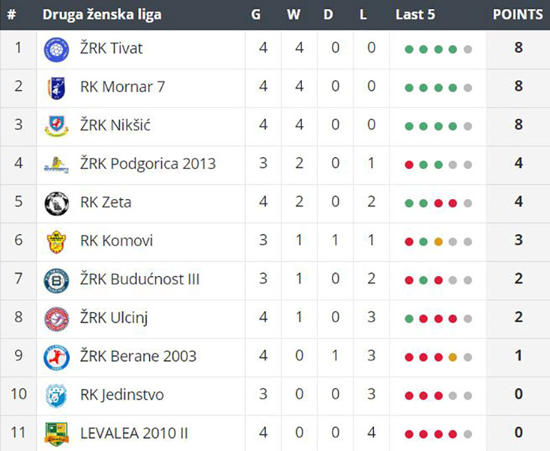
Task: Click the Last 5 column header
Action: click(x=415, y=14)
